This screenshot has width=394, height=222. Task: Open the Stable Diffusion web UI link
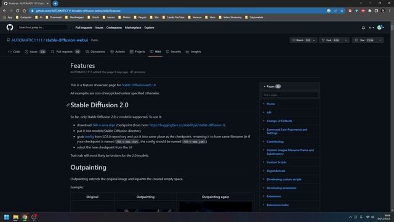tap(139, 85)
